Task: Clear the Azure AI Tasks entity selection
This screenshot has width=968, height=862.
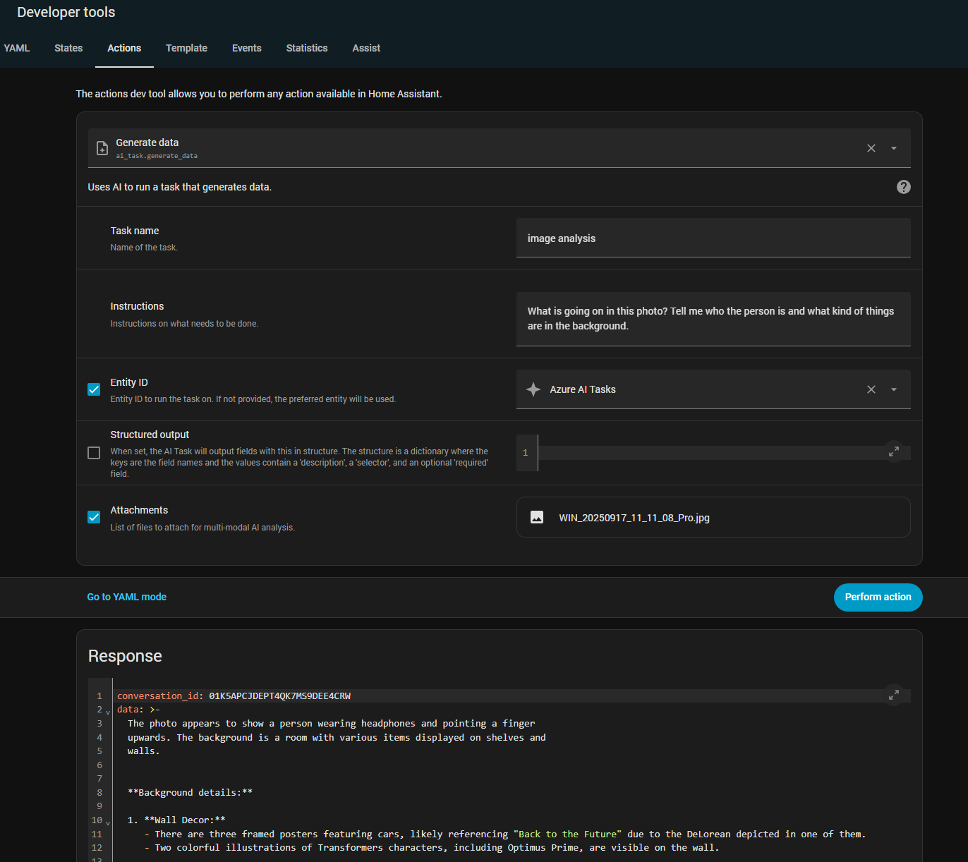Action: coord(871,389)
